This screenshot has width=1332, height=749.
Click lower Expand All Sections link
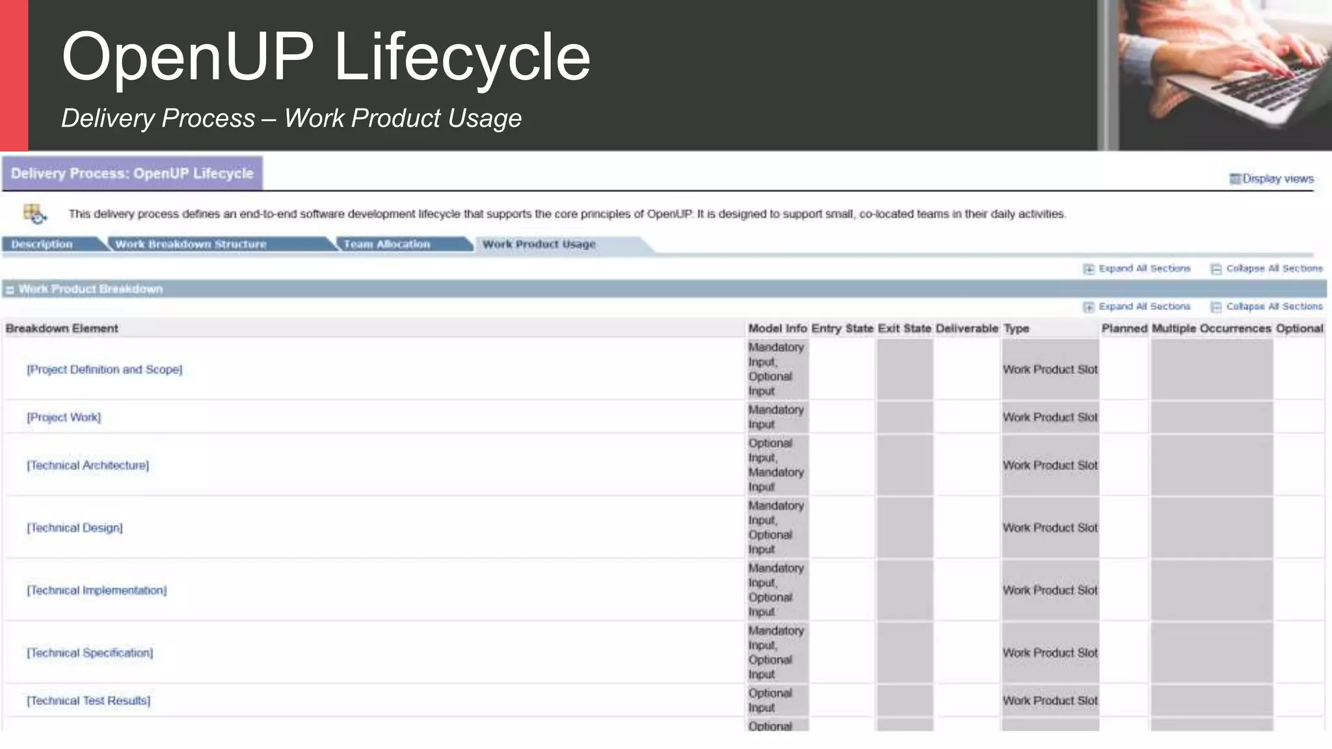1145,306
